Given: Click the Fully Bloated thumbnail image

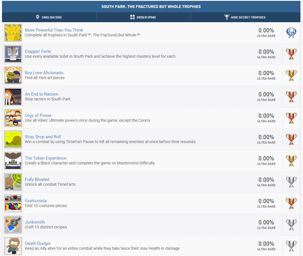Looking at the screenshot, I should 13,182.
